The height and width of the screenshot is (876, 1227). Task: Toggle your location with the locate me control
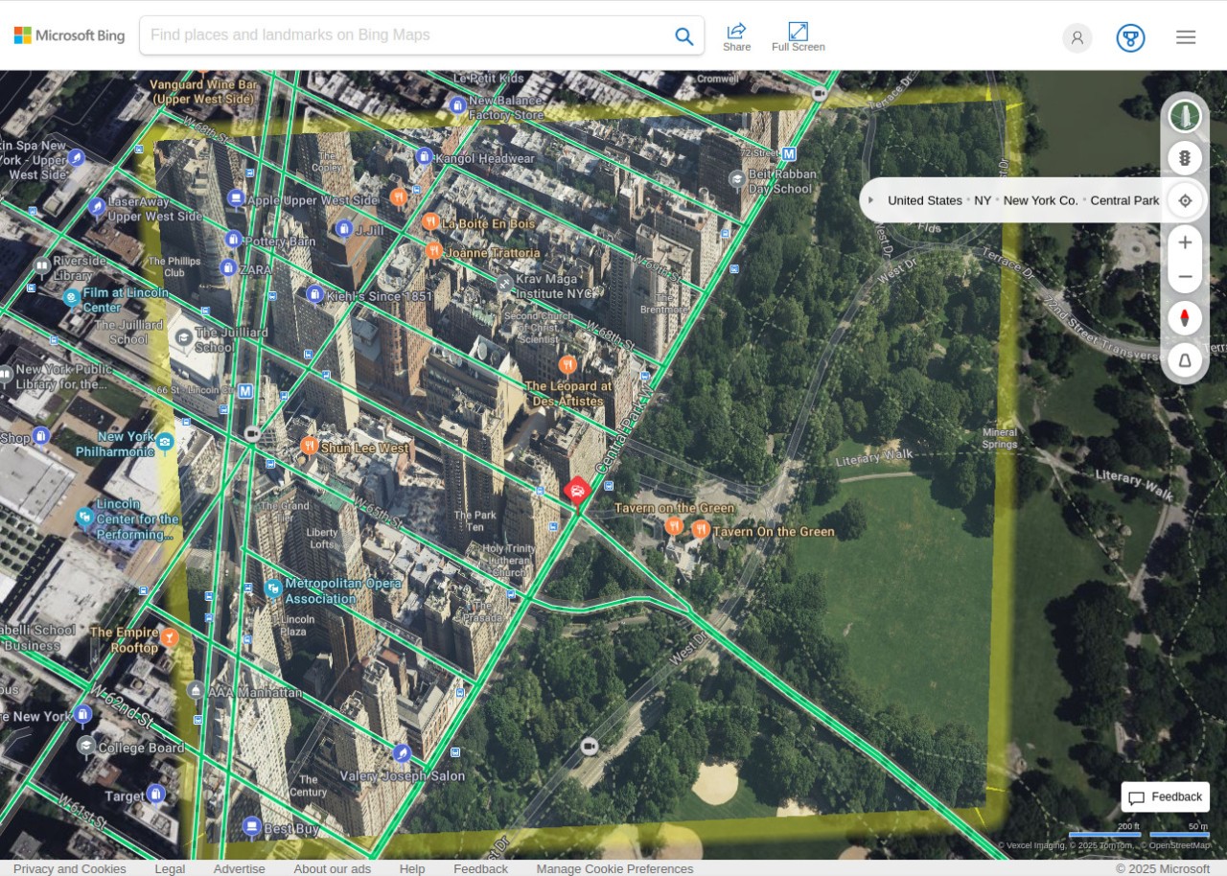[x=1185, y=200]
